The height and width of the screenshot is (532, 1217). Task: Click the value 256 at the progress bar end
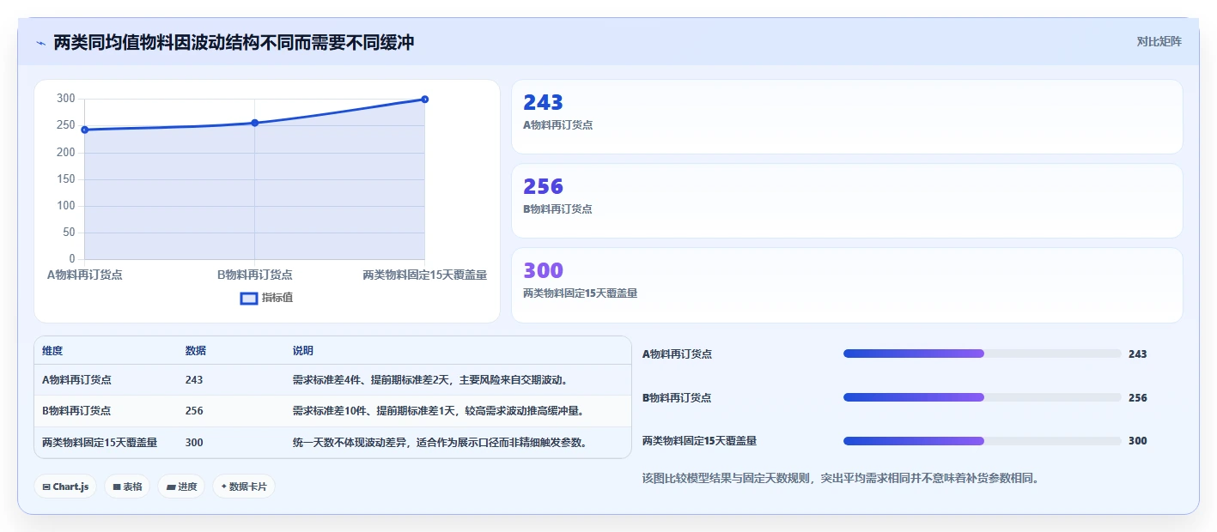1137,398
